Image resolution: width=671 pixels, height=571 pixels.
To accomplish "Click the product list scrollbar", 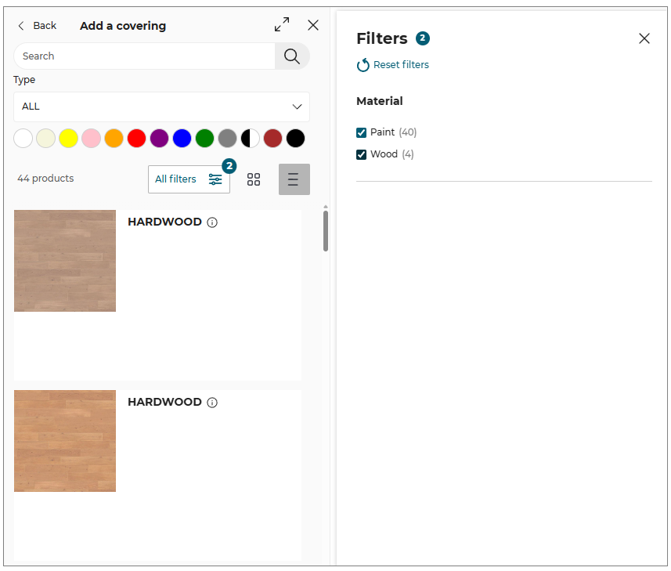I will [x=326, y=231].
